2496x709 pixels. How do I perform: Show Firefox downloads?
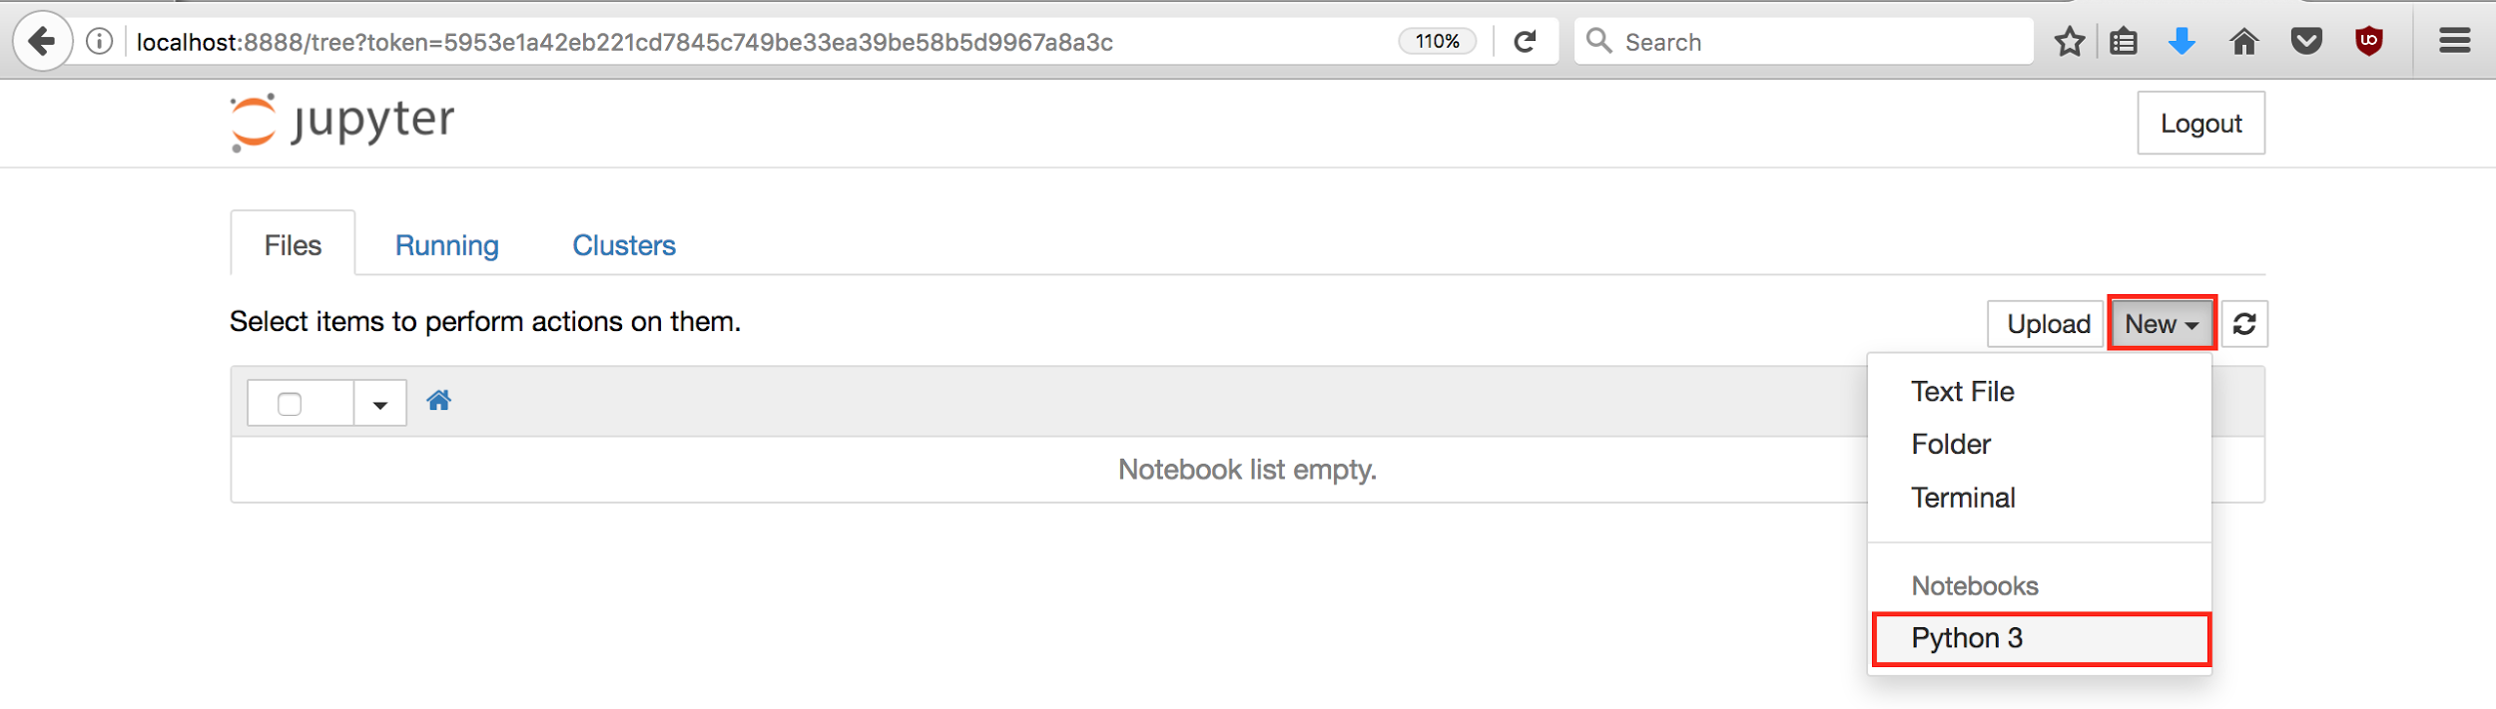2183,41
